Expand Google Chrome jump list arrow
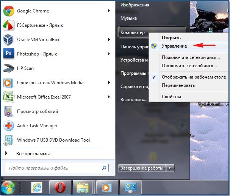 tap(109, 11)
